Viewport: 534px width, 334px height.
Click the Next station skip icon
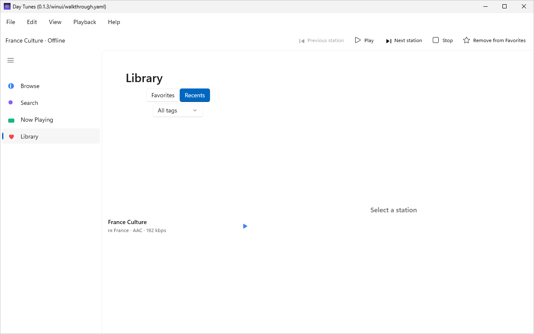coord(388,41)
